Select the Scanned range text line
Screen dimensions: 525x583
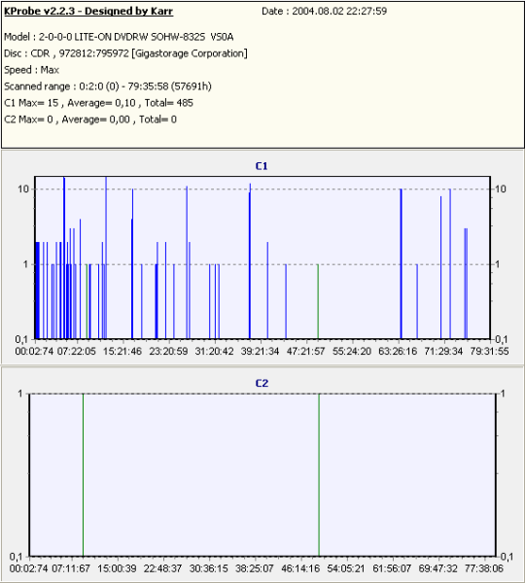(108, 86)
